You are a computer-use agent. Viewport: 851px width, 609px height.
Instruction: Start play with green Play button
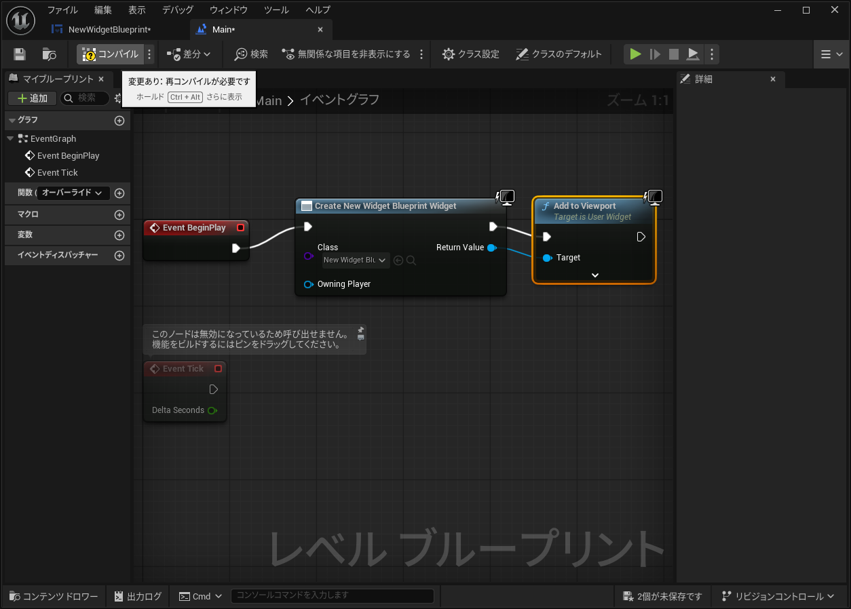(635, 54)
